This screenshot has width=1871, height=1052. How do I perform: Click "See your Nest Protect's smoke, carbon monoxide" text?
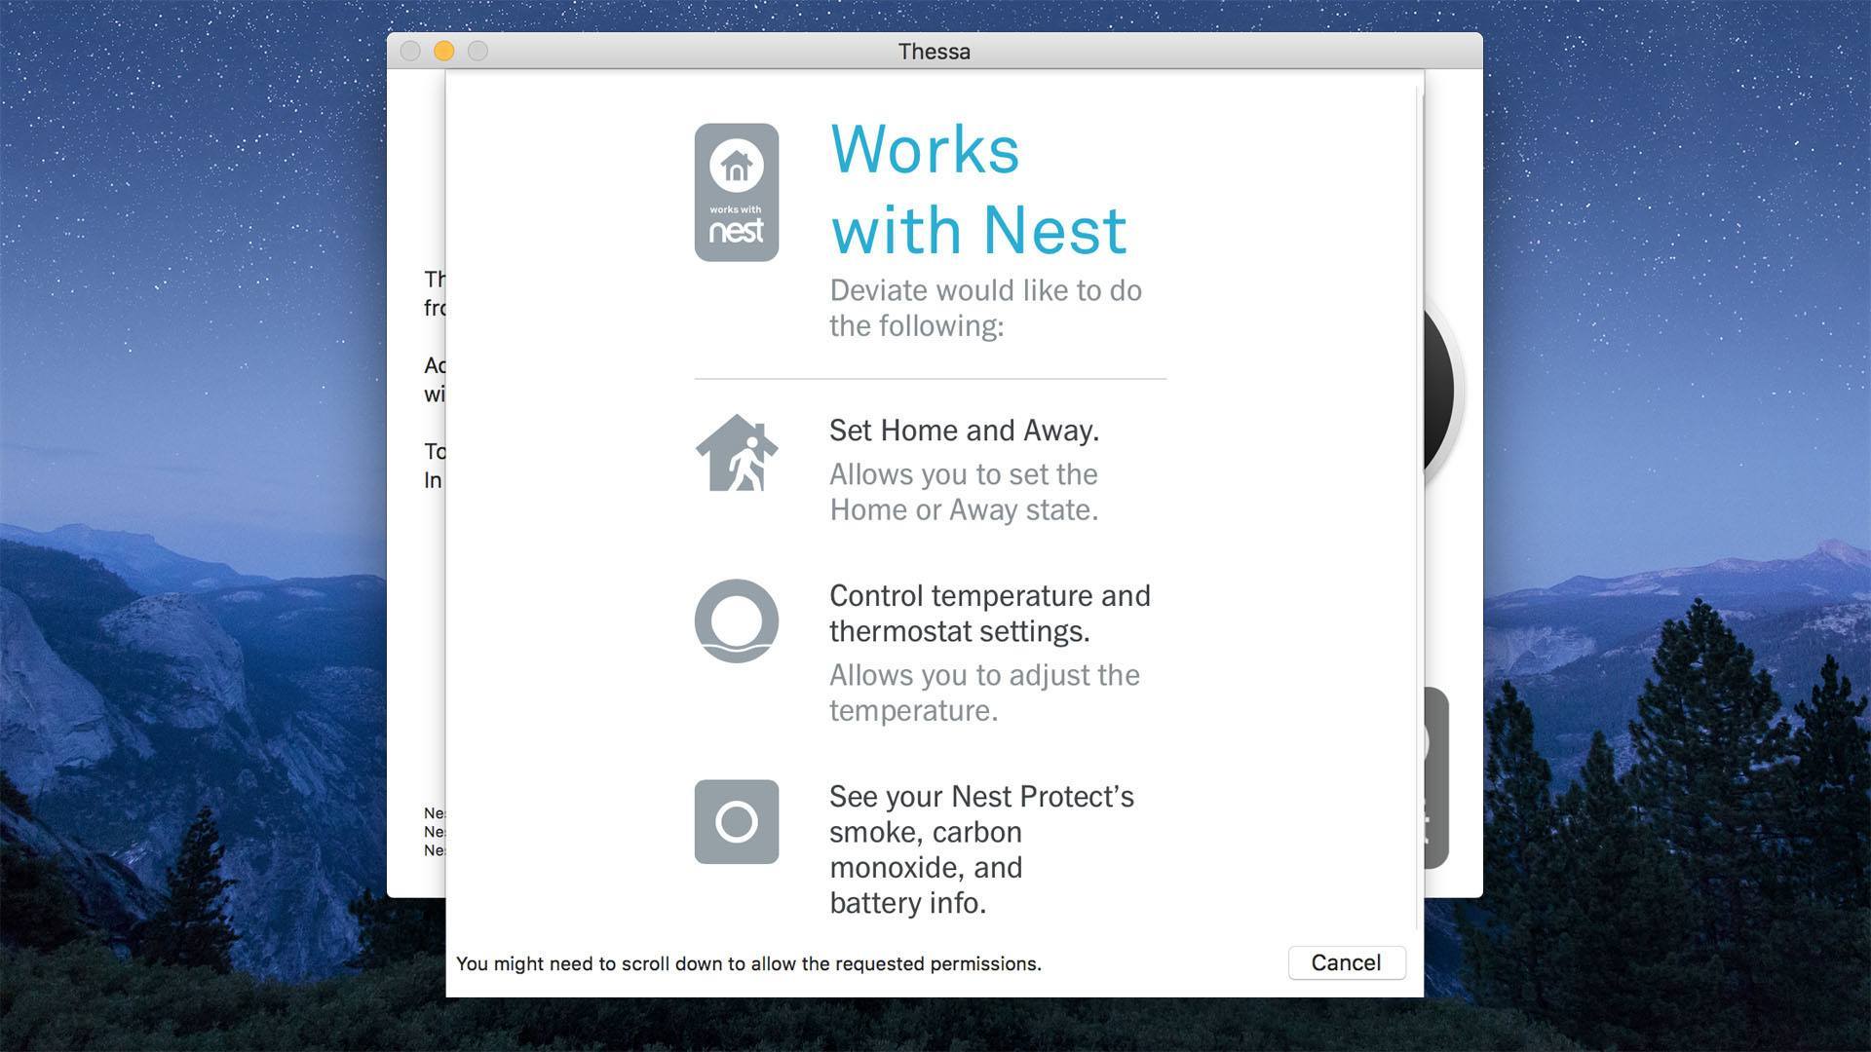coord(981,848)
